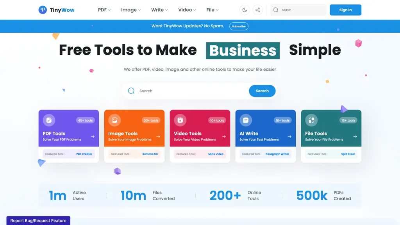The width and height of the screenshot is (400, 225).
Task: Select the Remove BG featured tool
Action: click(150, 154)
